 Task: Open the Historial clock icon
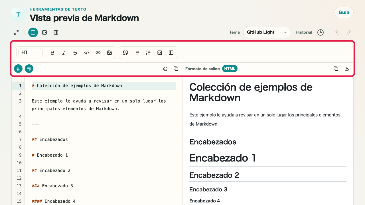[x=321, y=32]
